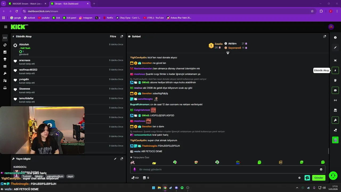Toggle the broadcast signal panel in right toolbar

335,100
